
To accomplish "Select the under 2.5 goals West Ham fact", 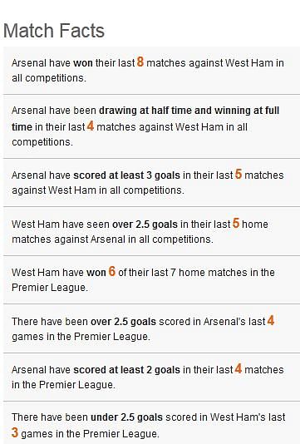I will [x=152, y=423].
